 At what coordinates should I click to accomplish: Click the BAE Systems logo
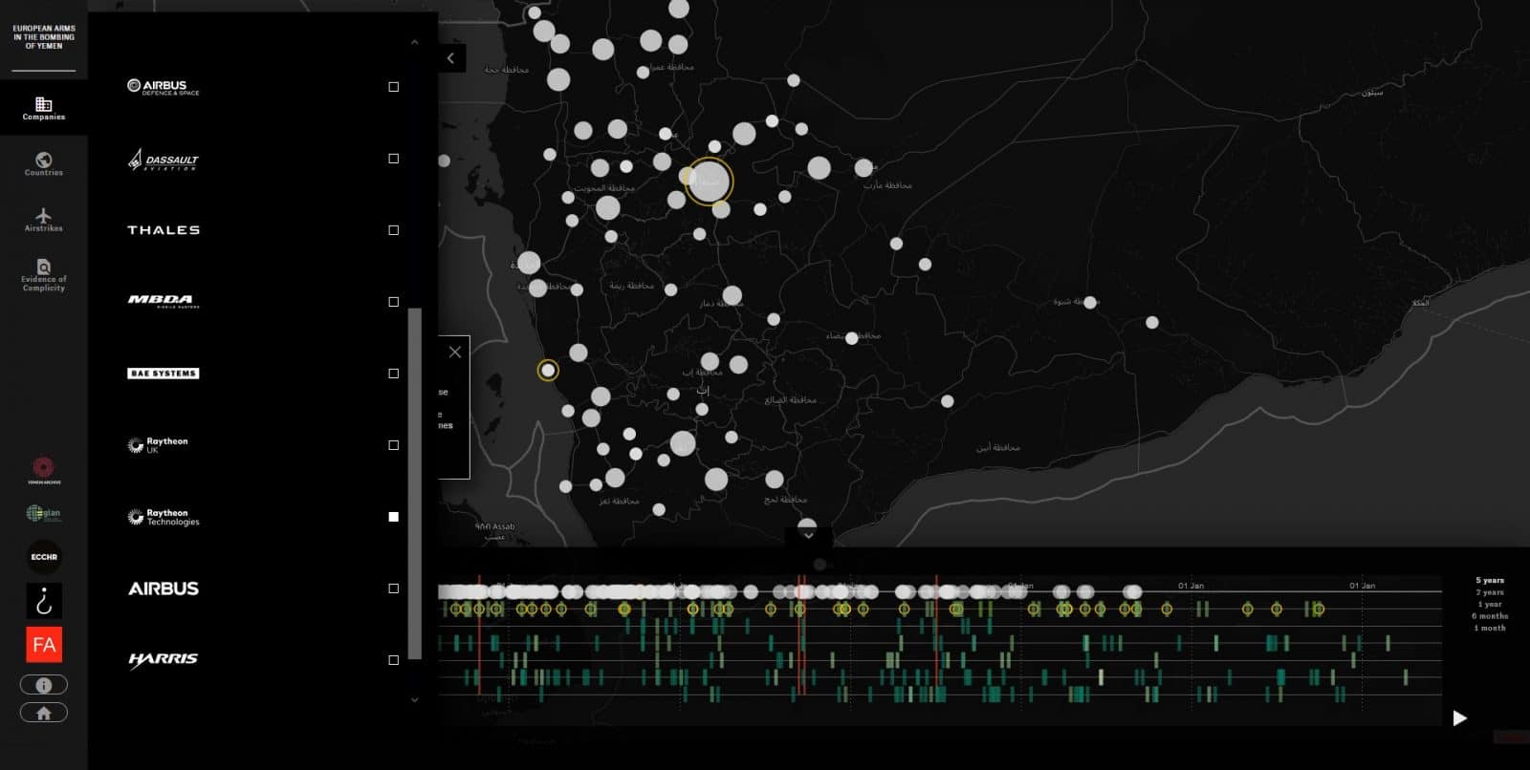164,374
